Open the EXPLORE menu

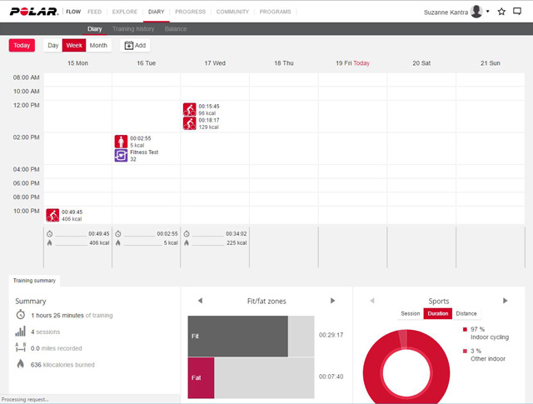tap(125, 12)
